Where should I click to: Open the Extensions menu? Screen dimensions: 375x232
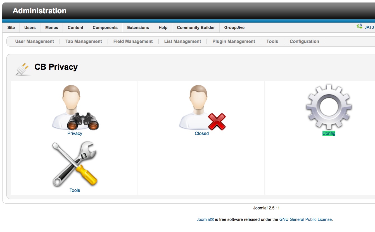(138, 28)
